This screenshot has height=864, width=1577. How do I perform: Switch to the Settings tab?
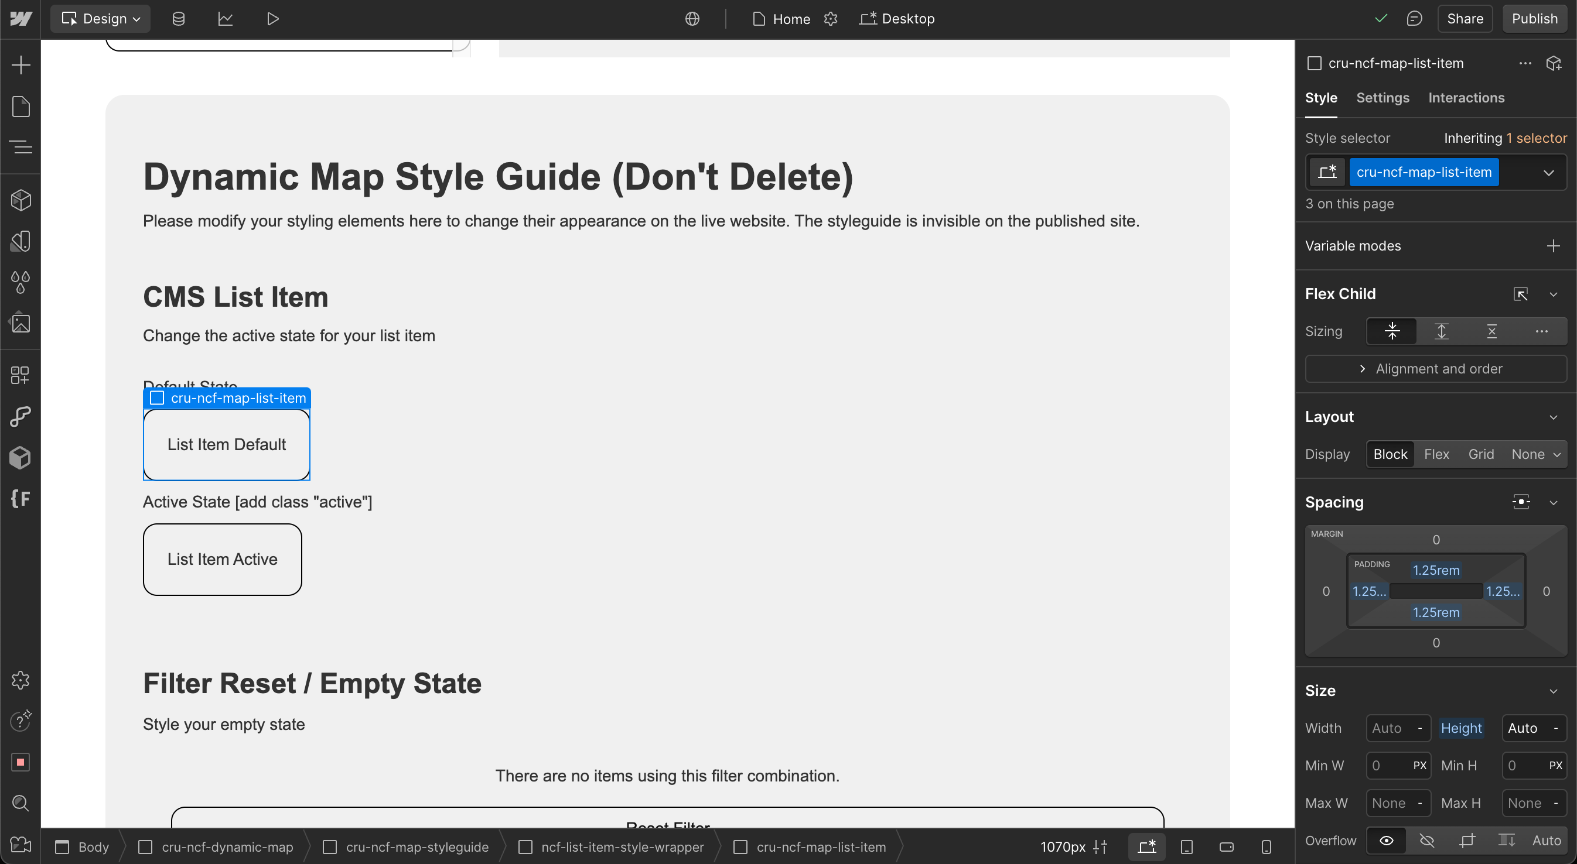[1383, 98]
